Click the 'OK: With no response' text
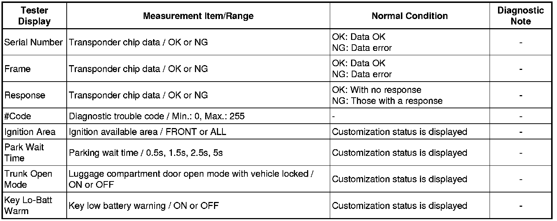The height and width of the screenshot is (221, 557). [x=376, y=90]
